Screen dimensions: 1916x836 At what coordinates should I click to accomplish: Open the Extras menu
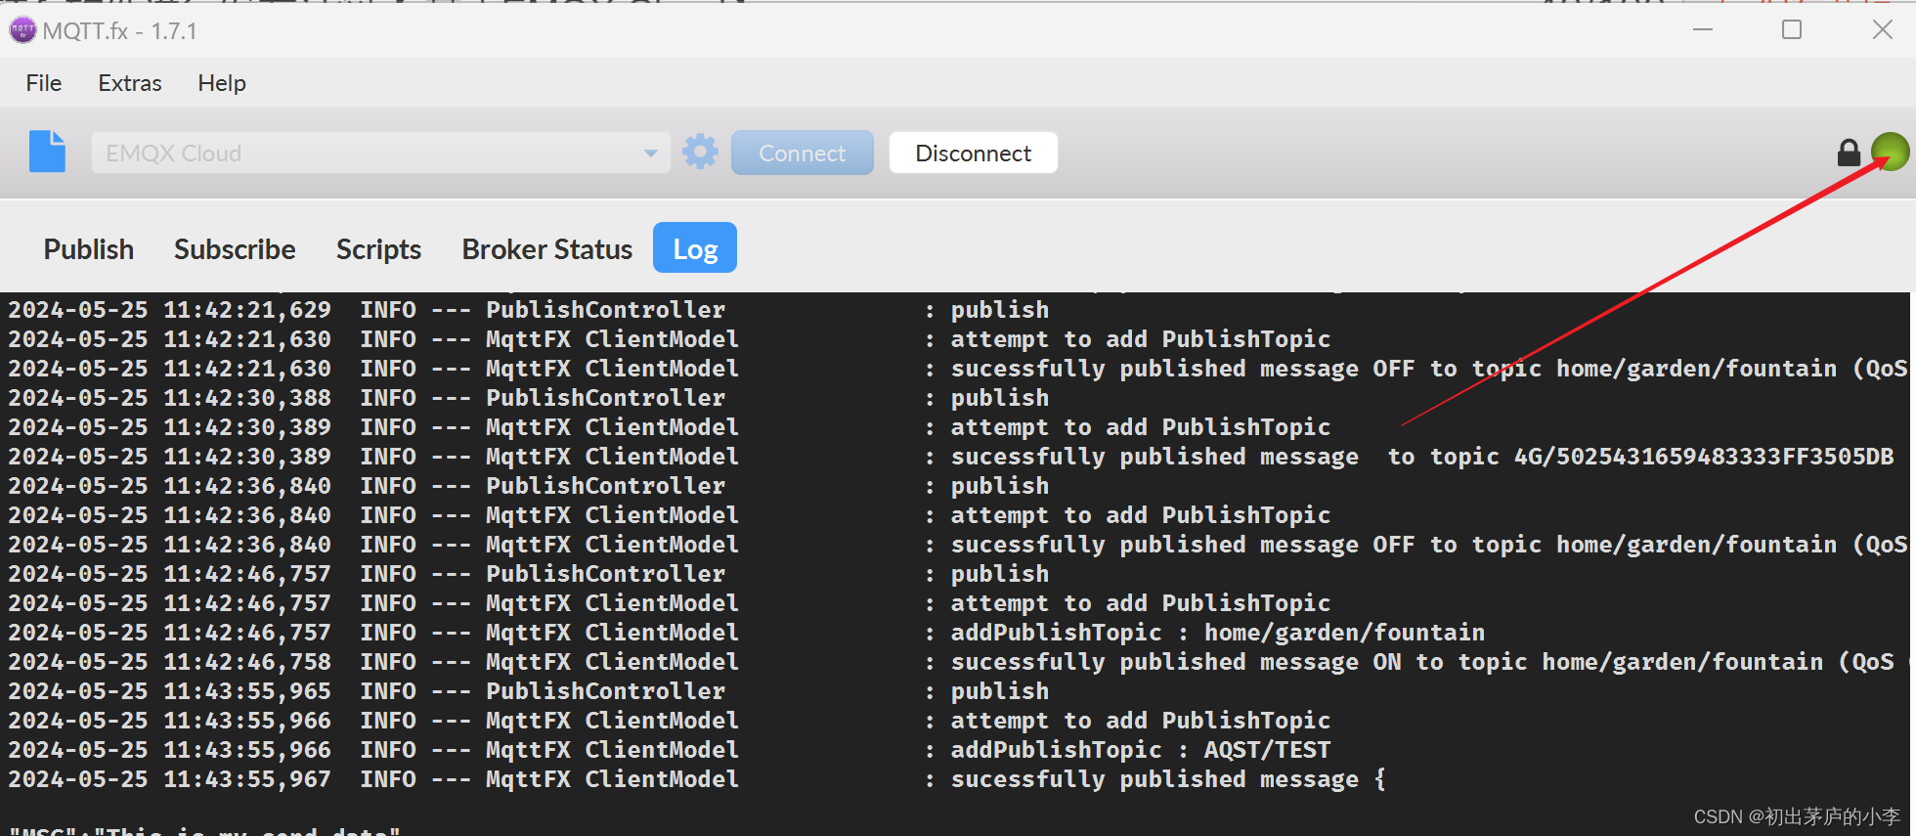click(x=130, y=83)
